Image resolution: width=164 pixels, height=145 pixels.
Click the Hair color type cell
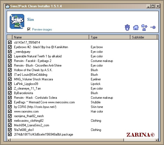pyautogui.click(x=97, y=111)
